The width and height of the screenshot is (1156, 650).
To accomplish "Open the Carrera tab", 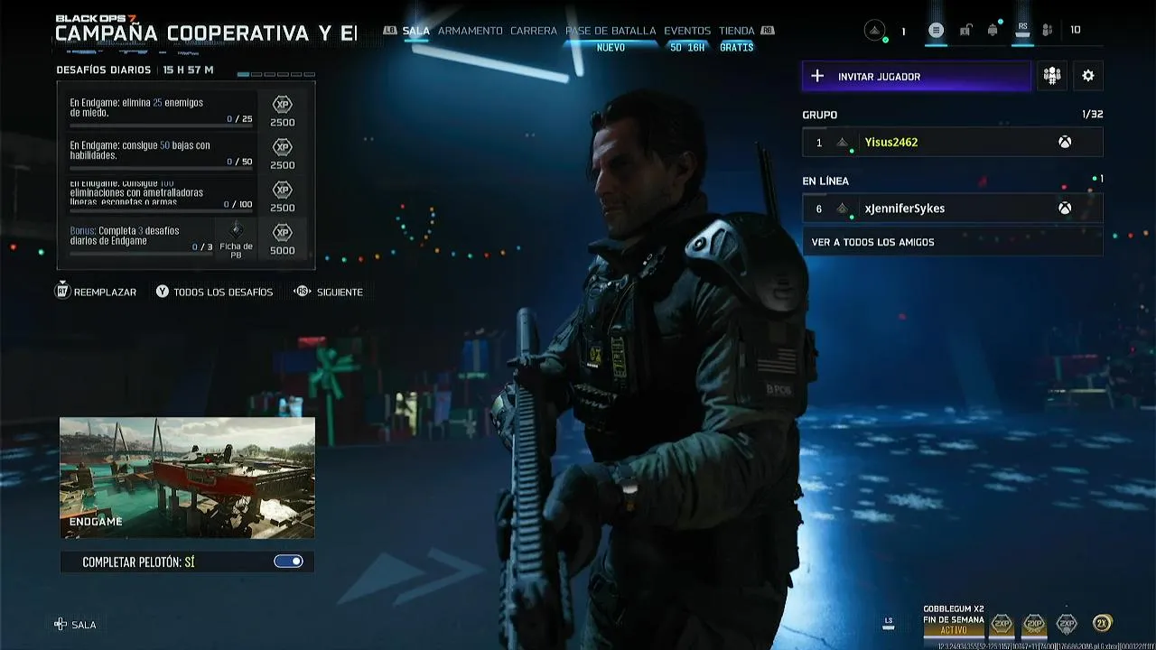I will tap(534, 31).
